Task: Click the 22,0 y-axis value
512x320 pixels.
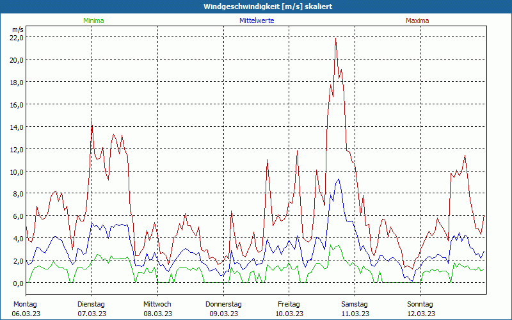Action: 17,38
